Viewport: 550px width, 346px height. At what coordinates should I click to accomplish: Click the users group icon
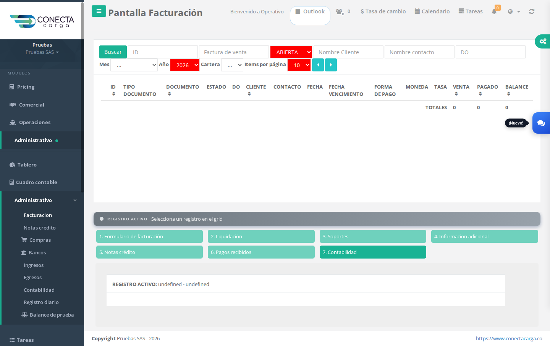(x=340, y=11)
